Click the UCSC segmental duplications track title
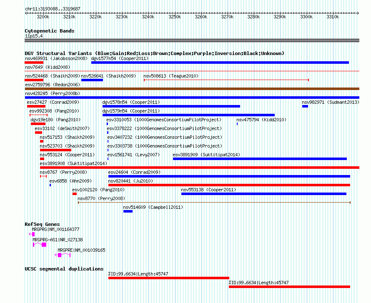This screenshot has width=371, height=303. pyautogui.click(x=64, y=269)
